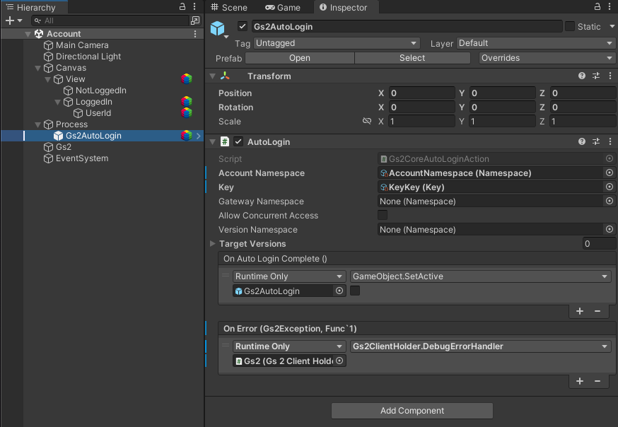
Task: Click object picker for Version Namespace field
Action: 610,229
